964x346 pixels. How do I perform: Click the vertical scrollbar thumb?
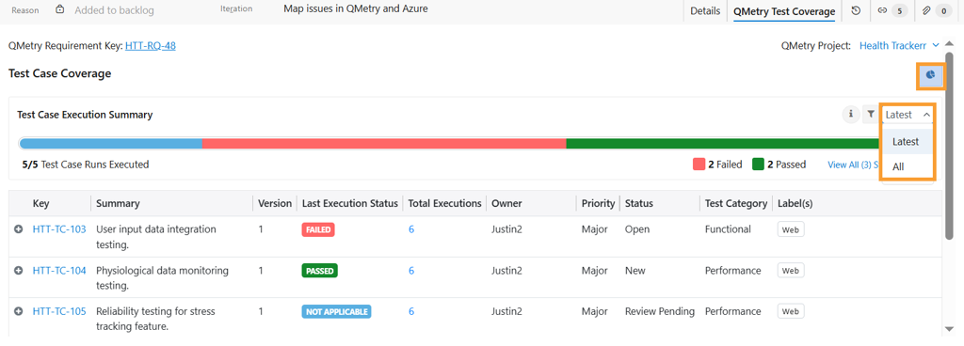(x=949, y=146)
